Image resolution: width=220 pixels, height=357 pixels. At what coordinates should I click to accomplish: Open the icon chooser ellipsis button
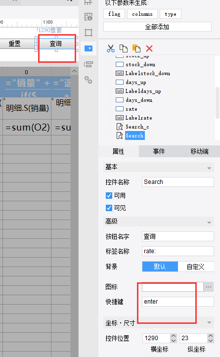(209, 287)
